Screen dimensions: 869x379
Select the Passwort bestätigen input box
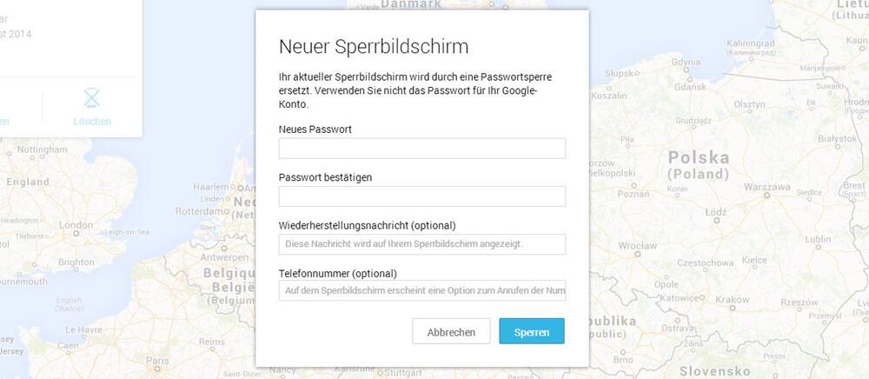[421, 196]
